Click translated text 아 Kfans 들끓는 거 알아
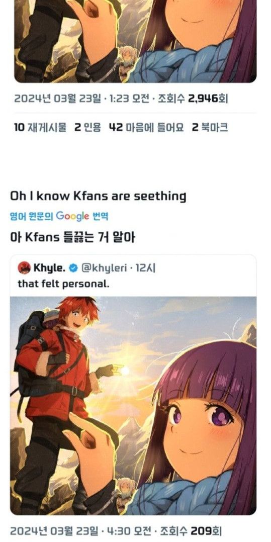 point(72,238)
